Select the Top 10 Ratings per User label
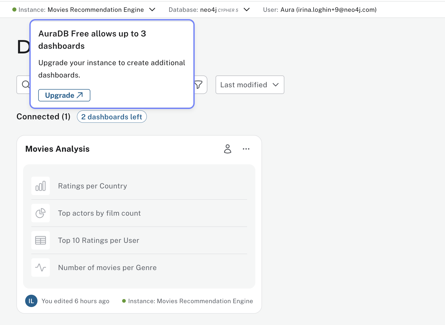The height and width of the screenshot is (325, 445). (x=99, y=240)
